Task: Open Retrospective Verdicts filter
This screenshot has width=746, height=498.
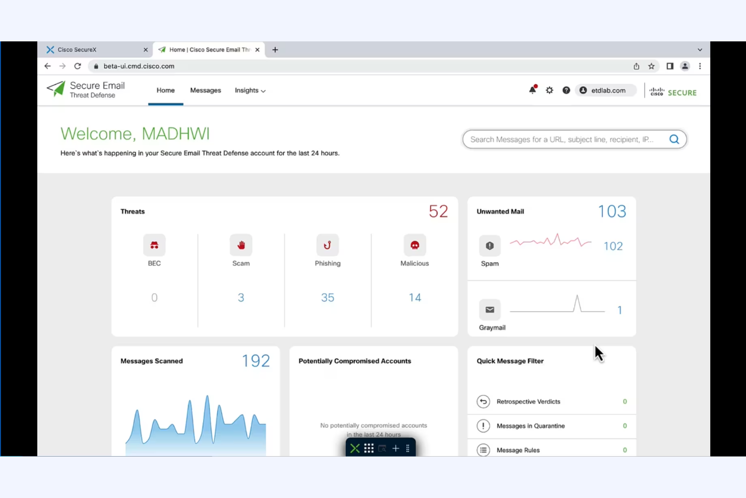Action: (552, 402)
